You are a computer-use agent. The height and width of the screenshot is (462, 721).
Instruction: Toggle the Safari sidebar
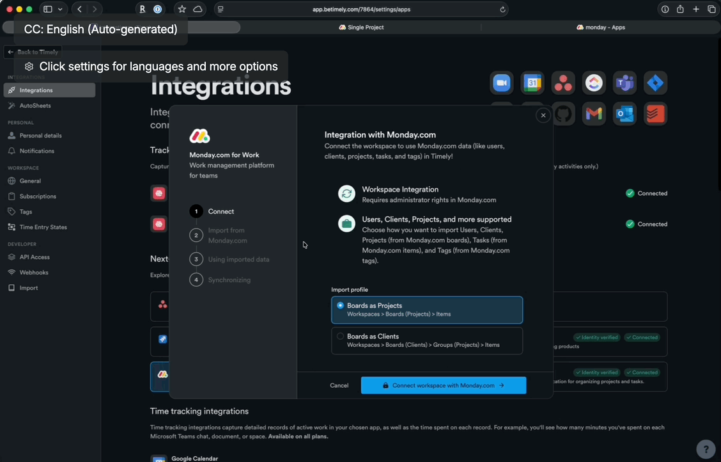(x=48, y=9)
